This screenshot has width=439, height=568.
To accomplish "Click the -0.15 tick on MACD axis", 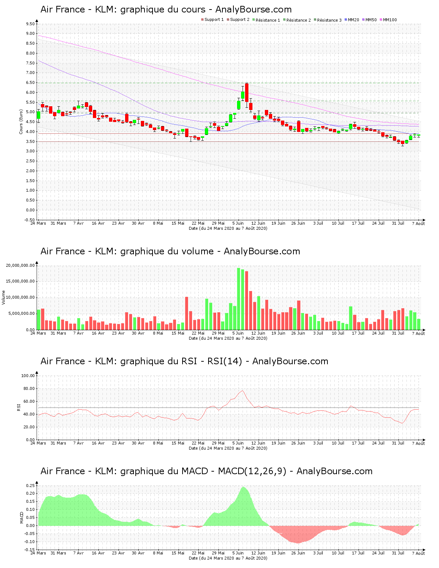I will (x=30, y=550).
